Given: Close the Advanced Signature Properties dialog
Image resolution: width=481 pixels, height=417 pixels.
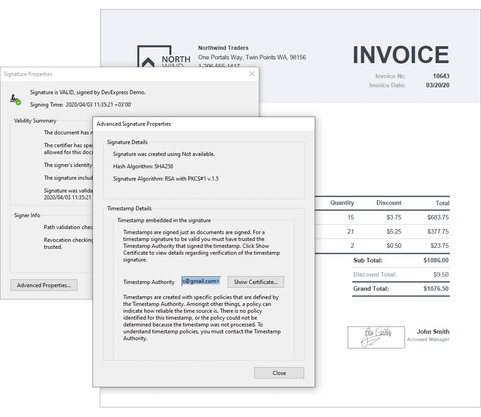Looking at the screenshot, I should (x=279, y=373).
